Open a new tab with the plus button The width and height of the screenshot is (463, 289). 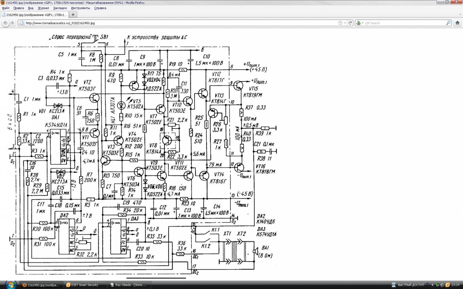pos(73,14)
